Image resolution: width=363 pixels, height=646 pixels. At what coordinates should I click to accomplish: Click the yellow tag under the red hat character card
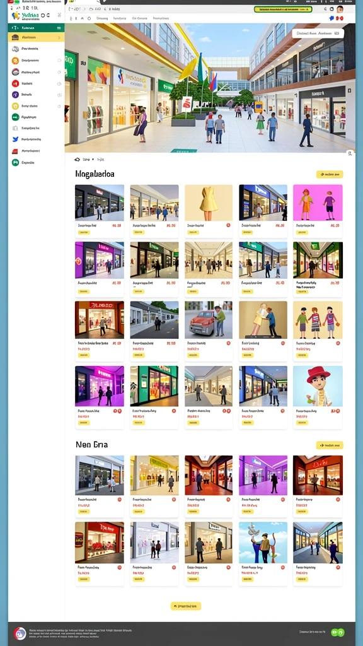tap(302, 423)
